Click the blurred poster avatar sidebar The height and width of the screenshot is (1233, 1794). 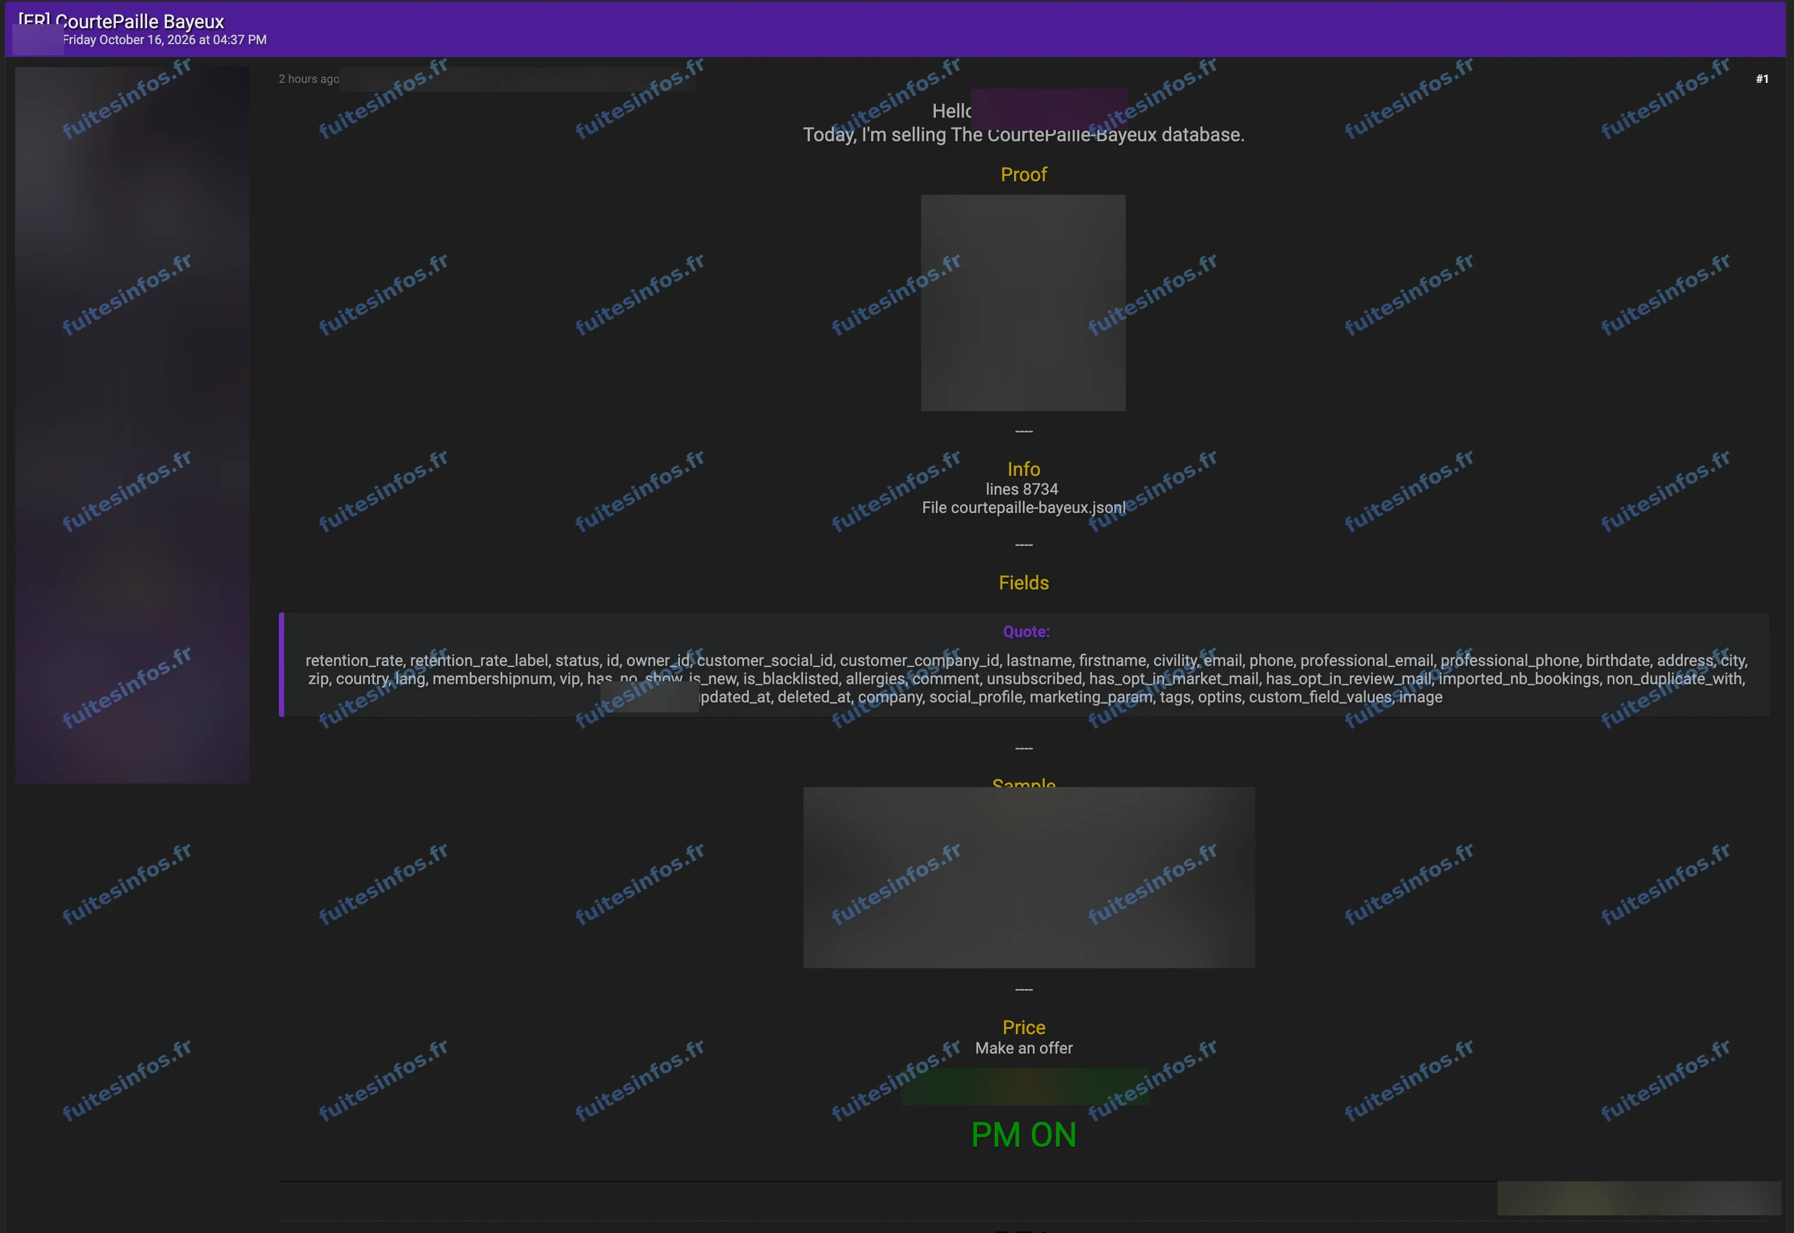point(132,425)
